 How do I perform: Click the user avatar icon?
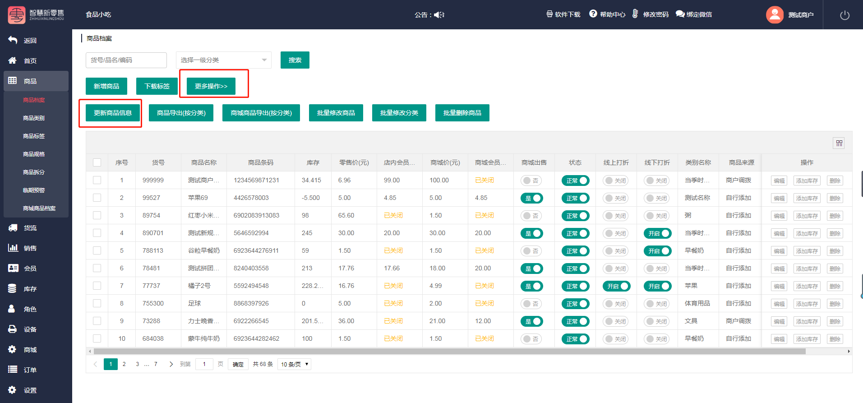775,15
